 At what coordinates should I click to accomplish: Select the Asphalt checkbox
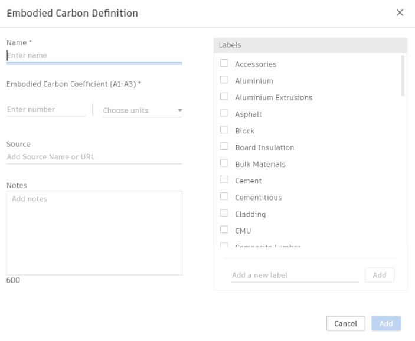[x=224, y=114]
